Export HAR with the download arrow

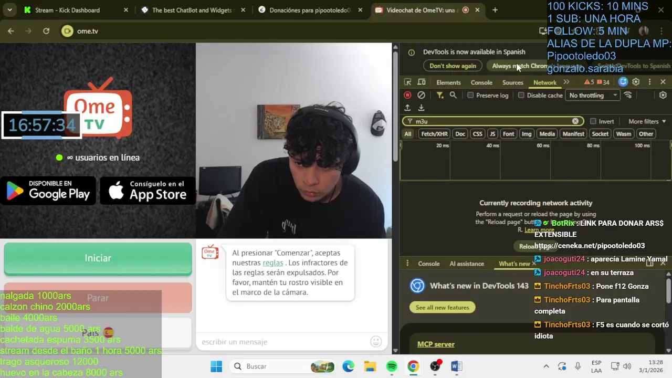tap(421, 108)
